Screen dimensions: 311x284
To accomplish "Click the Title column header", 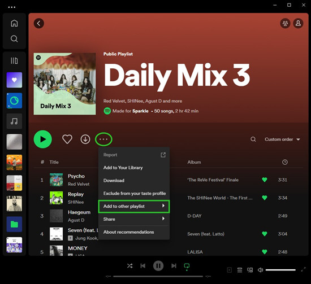I will [54, 162].
